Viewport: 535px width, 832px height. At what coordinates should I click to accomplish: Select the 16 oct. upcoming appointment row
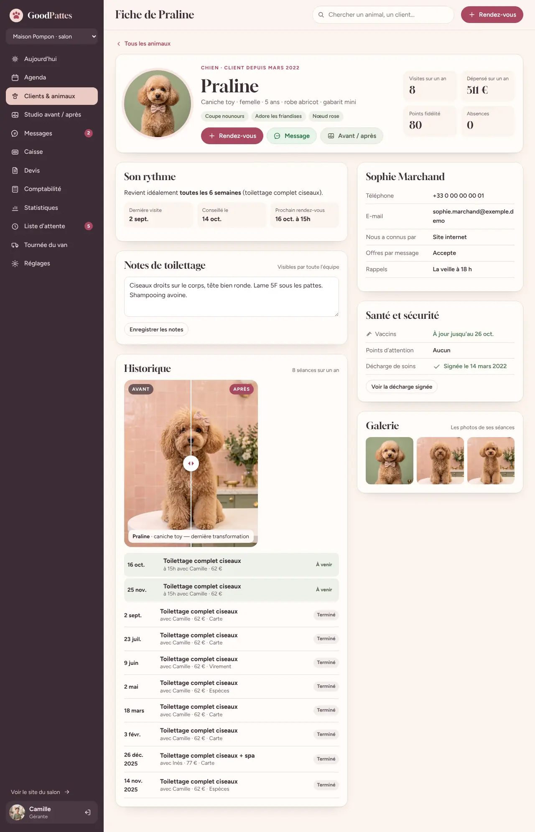[232, 565]
